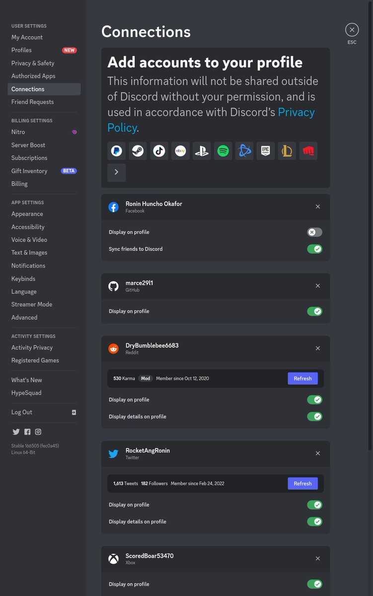Screen dimensions: 373x596
Task: Connect a Battle.net account
Action: tap(244, 151)
